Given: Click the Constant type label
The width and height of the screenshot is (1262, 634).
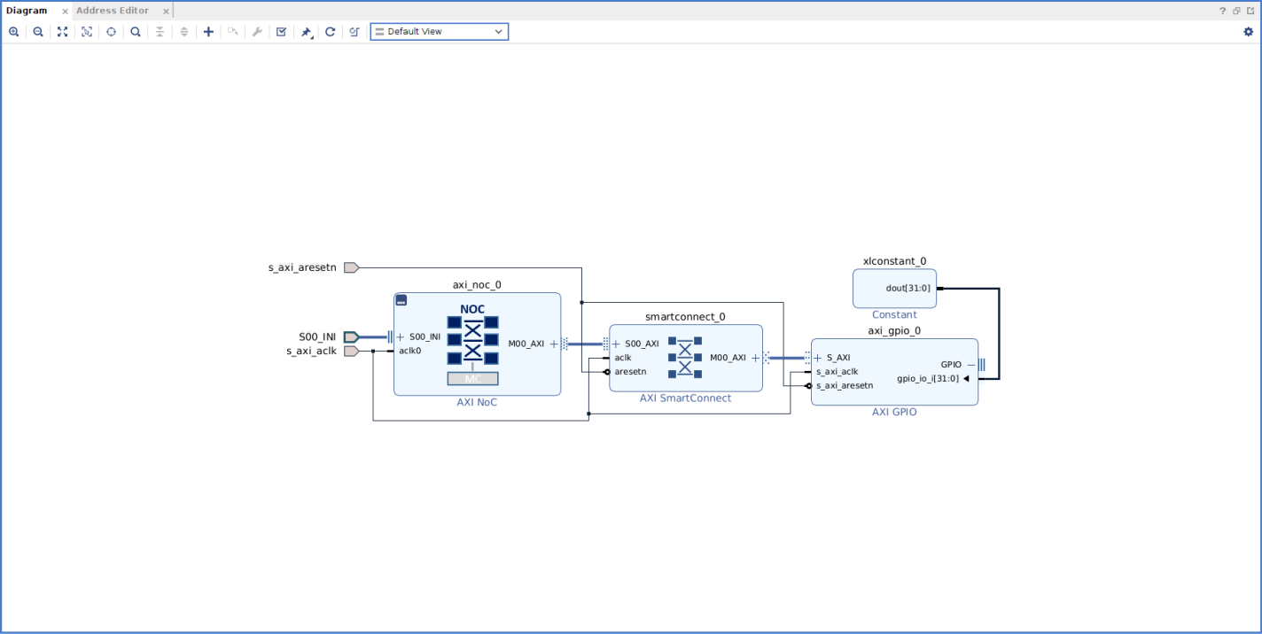Looking at the screenshot, I should point(894,315).
